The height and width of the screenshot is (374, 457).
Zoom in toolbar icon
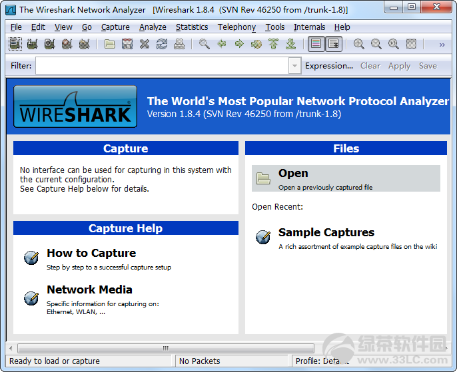pyautogui.click(x=358, y=44)
